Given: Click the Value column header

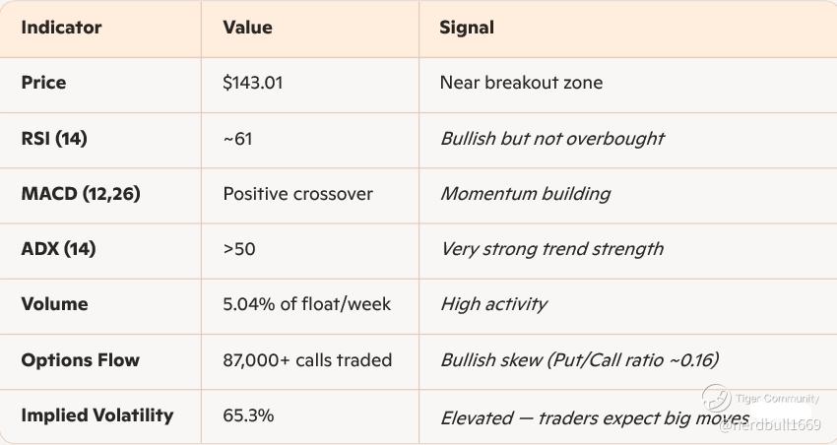Looking at the screenshot, I should tap(248, 28).
